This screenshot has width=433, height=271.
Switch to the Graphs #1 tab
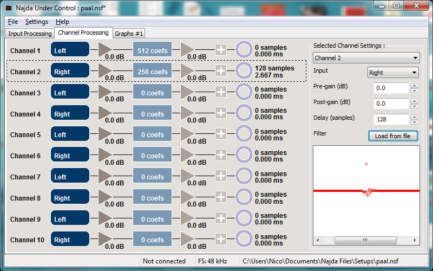click(x=129, y=34)
